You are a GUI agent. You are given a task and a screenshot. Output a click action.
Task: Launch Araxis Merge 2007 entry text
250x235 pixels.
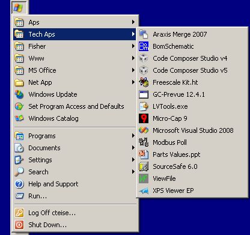click(x=180, y=34)
